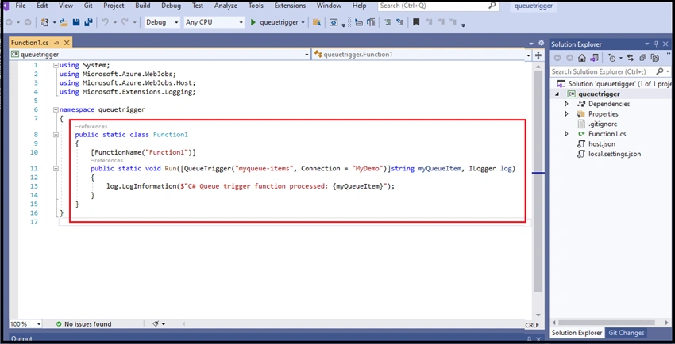Image resolution: width=675 pixels, height=344 pixels.
Task: Click the Next Bookmark toolbar icon
Action: tap(441, 22)
